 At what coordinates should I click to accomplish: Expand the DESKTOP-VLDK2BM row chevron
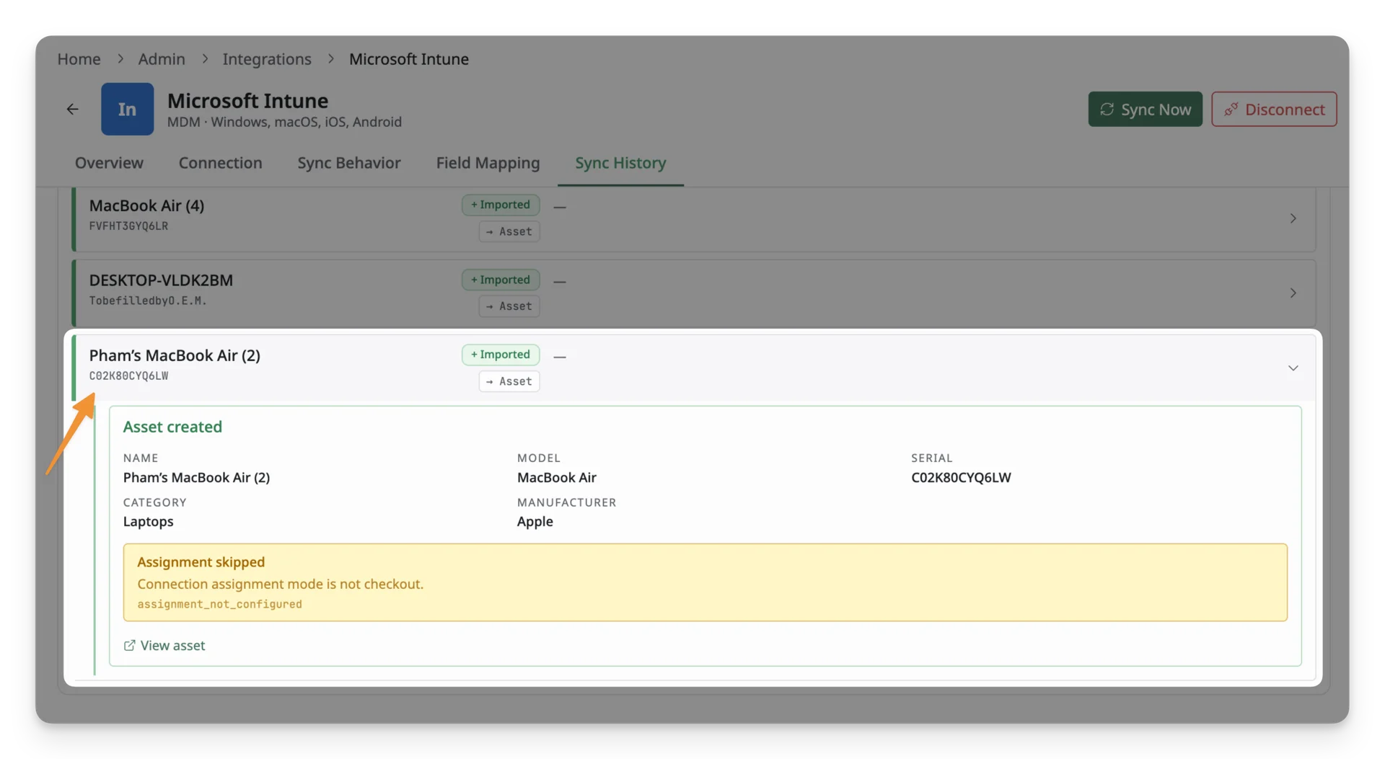click(x=1293, y=293)
